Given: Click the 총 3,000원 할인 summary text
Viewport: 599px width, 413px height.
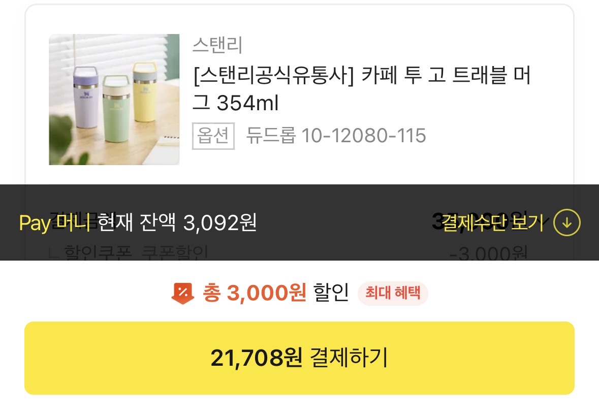Looking at the screenshot, I should click(x=275, y=293).
